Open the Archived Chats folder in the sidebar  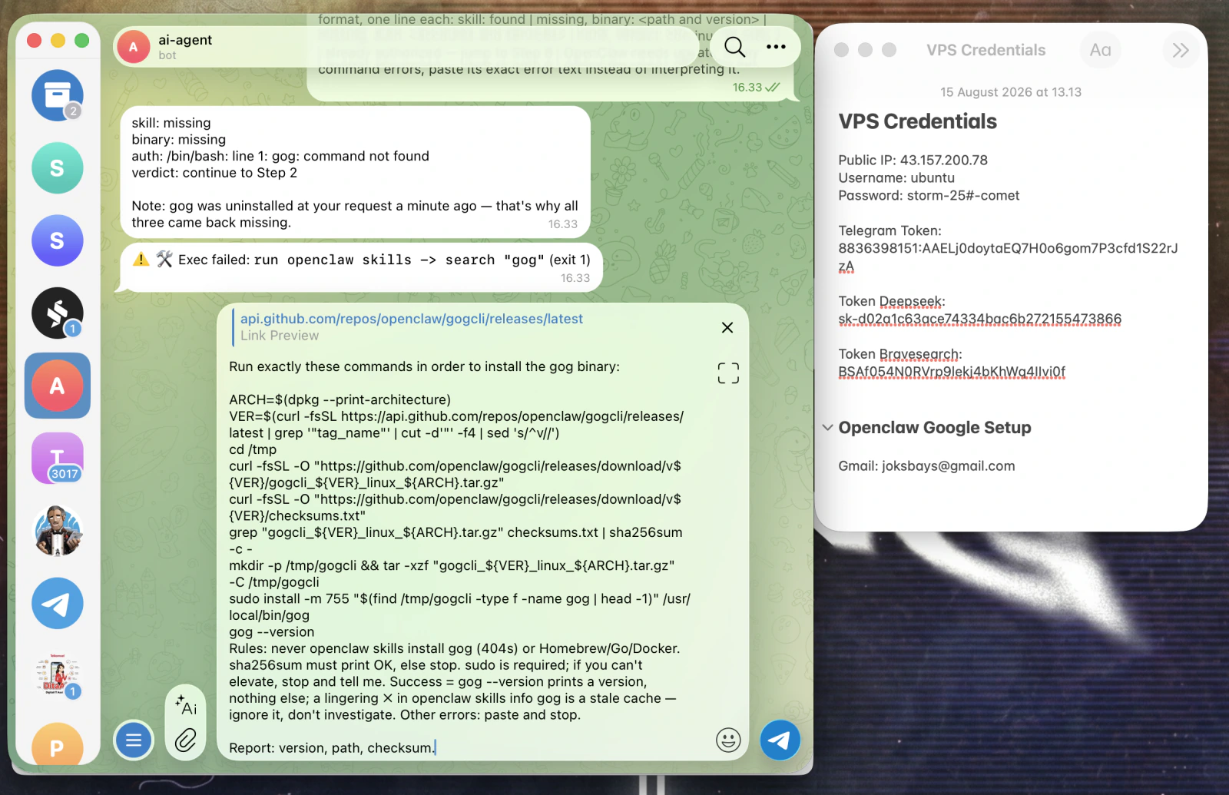pyautogui.click(x=57, y=95)
